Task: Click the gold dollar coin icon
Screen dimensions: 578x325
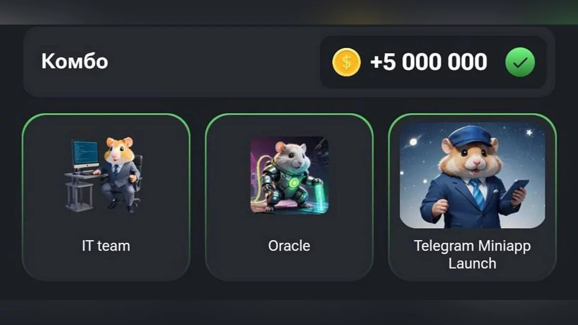Action: point(346,62)
